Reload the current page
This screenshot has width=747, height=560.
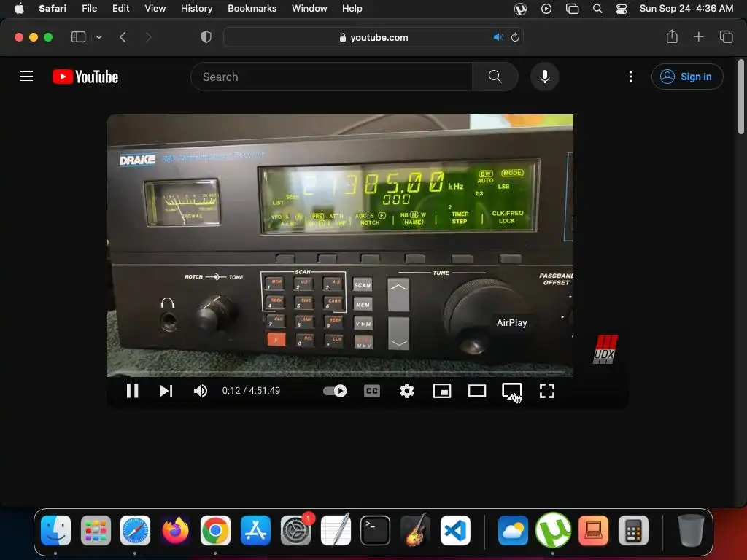click(515, 37)
